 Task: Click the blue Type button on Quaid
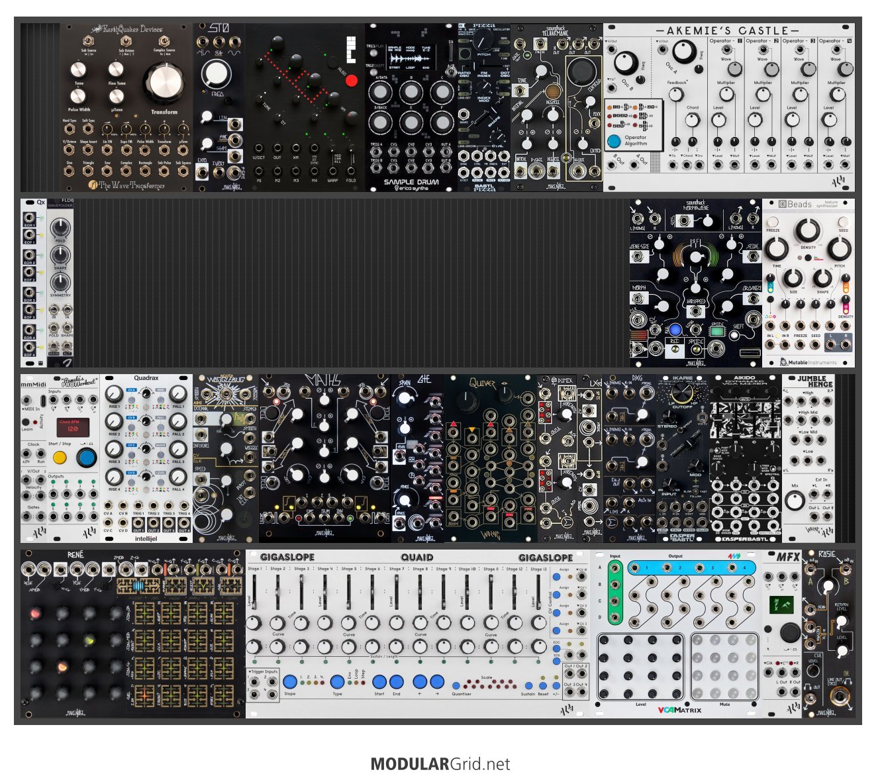tap(337, 681)
